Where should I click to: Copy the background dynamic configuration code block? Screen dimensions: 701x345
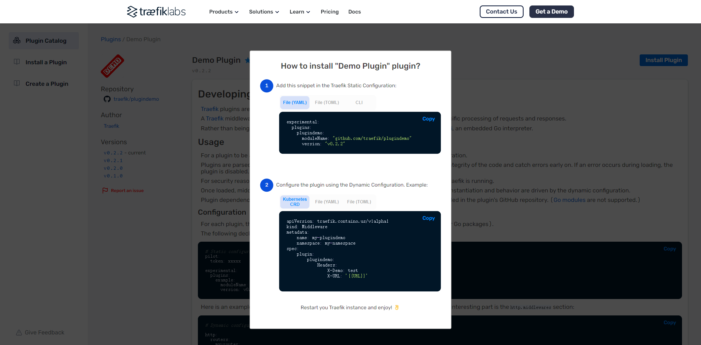tap(670, 323)
